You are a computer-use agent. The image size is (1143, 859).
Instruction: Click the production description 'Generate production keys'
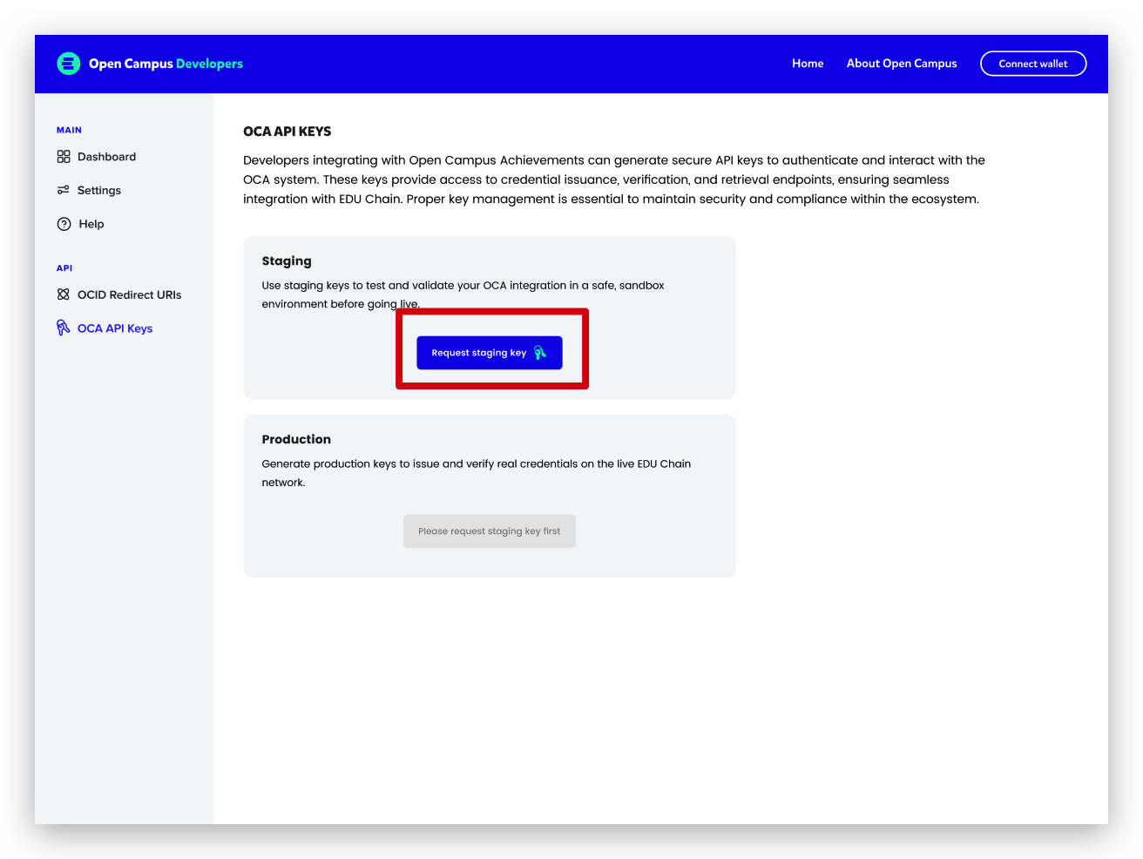point(477,473)
